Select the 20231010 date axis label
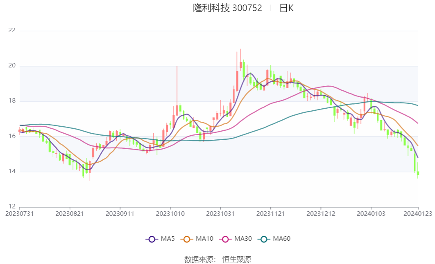435x264 pixels. pyautogui.click(x=170, y=214)
